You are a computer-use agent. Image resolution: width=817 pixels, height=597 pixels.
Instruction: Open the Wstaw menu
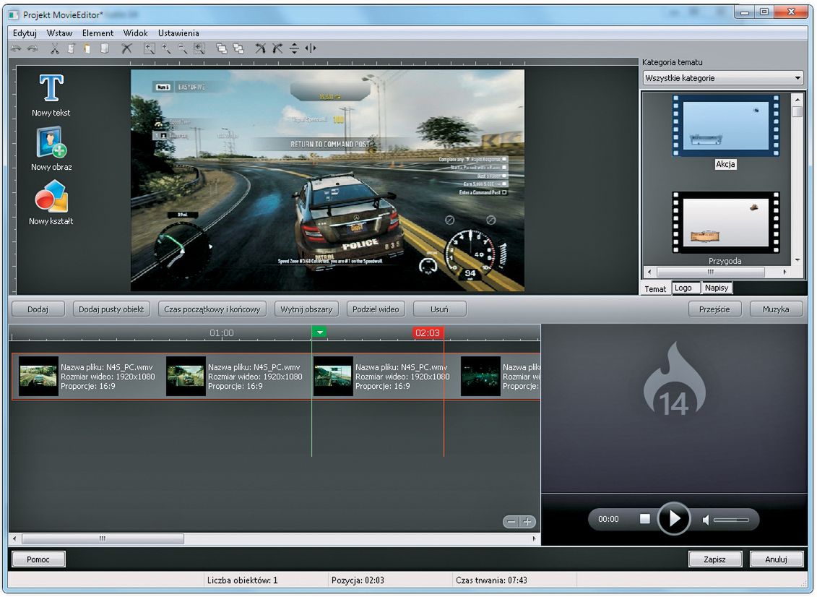point(59,33)
